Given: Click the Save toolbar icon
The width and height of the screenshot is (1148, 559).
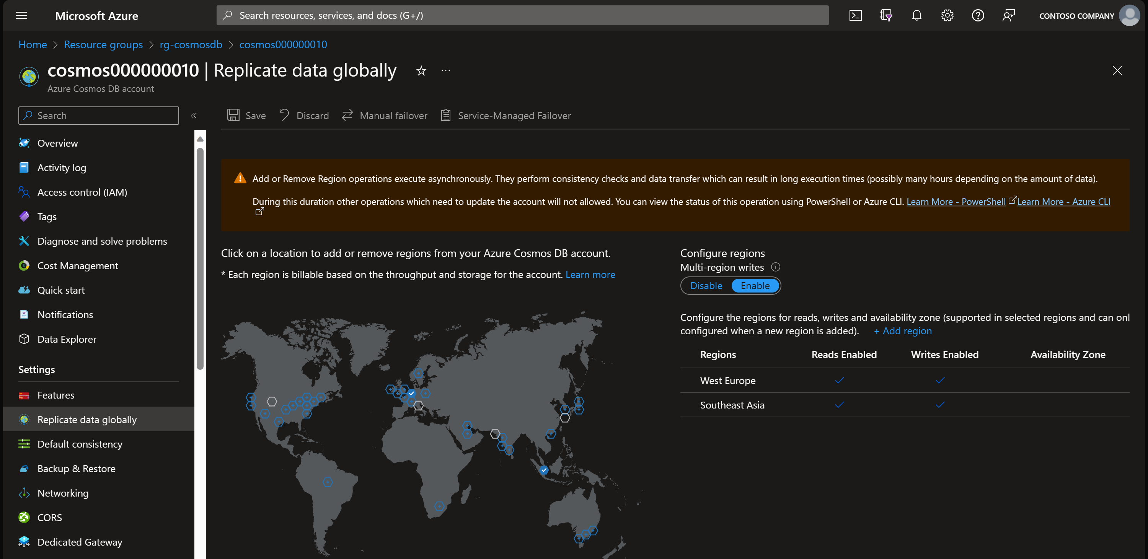Looking at the screenshot, I should pos(233,116).
